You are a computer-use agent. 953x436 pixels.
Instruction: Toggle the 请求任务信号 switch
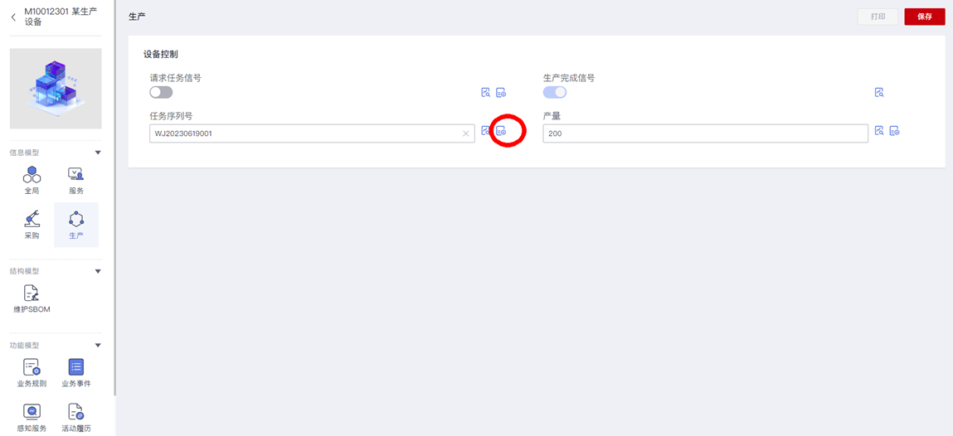click(x=161, y=93)
